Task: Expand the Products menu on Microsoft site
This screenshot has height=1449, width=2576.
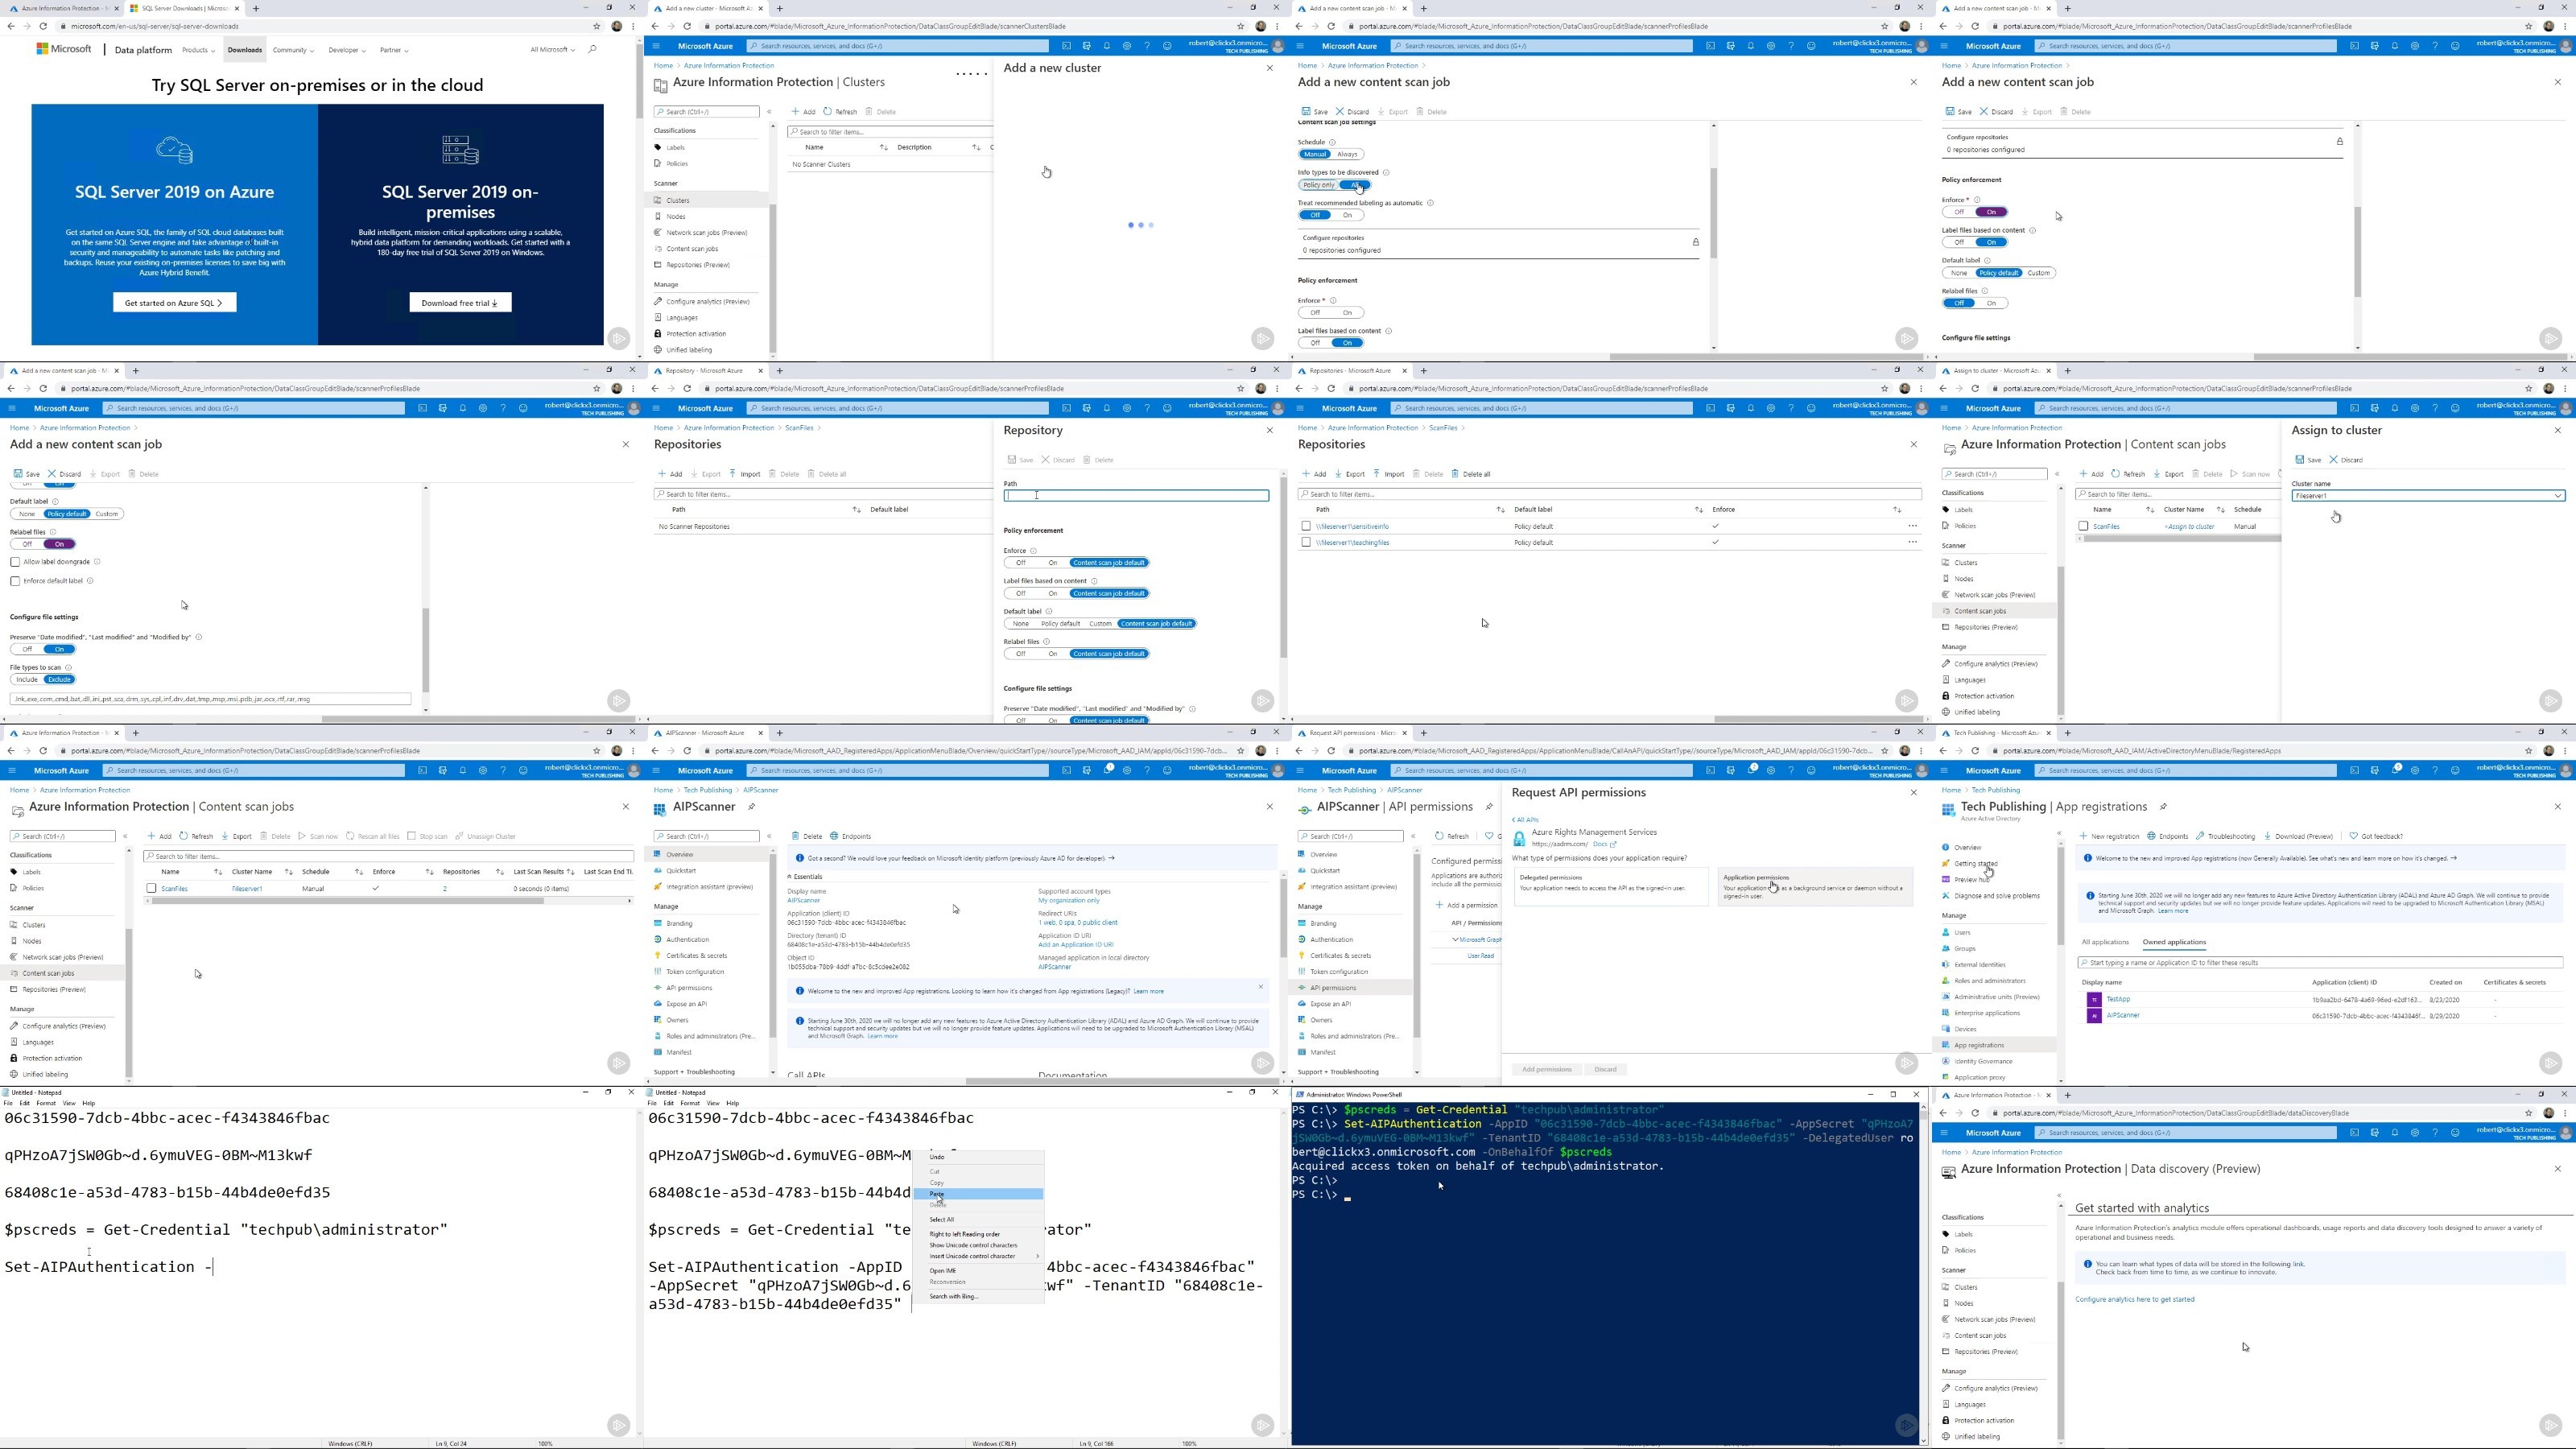Action: [x=198, y=50]
